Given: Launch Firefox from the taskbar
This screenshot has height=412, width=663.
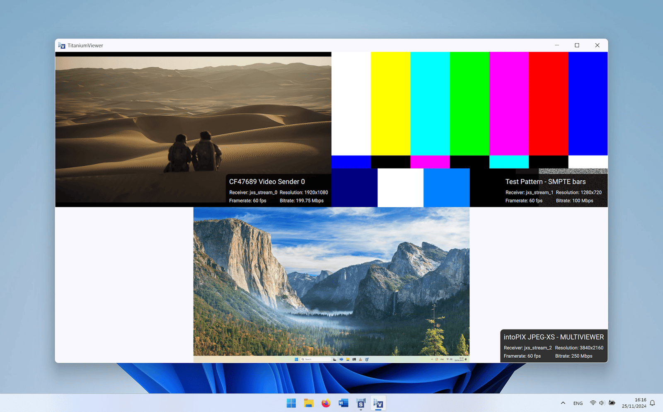Looking at the screenshot, I should pos(326,403).
